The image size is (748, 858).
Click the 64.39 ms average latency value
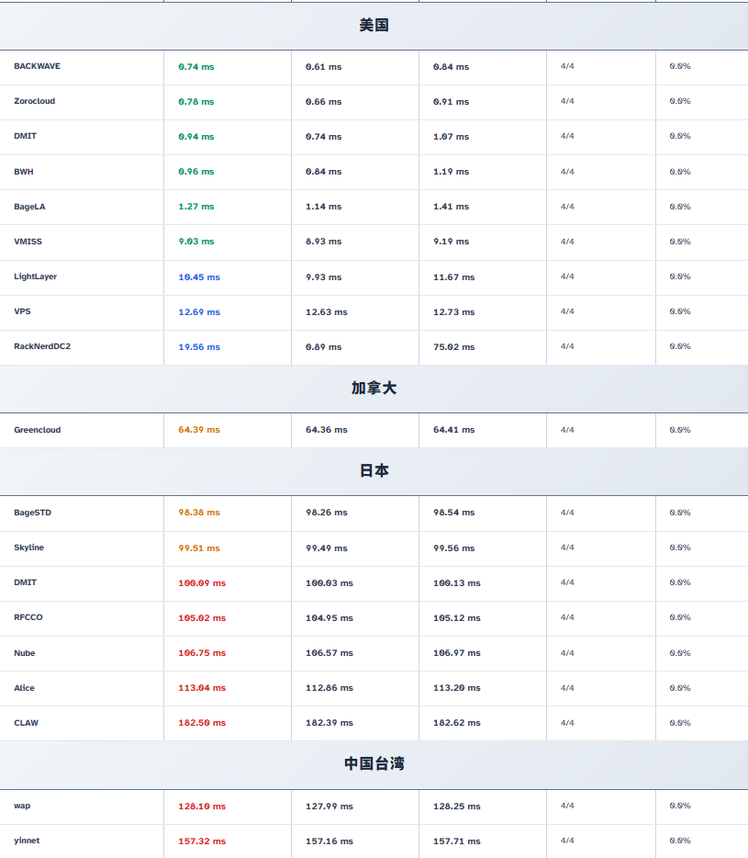(199, 430)
